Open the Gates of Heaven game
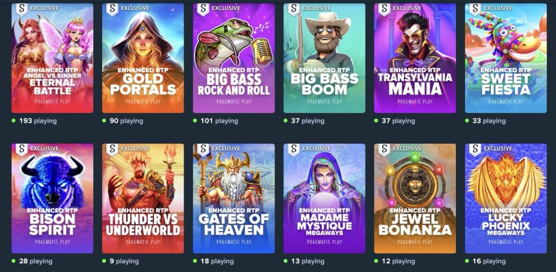The width and height of the screenshot is (556, 272). point(233,198)
